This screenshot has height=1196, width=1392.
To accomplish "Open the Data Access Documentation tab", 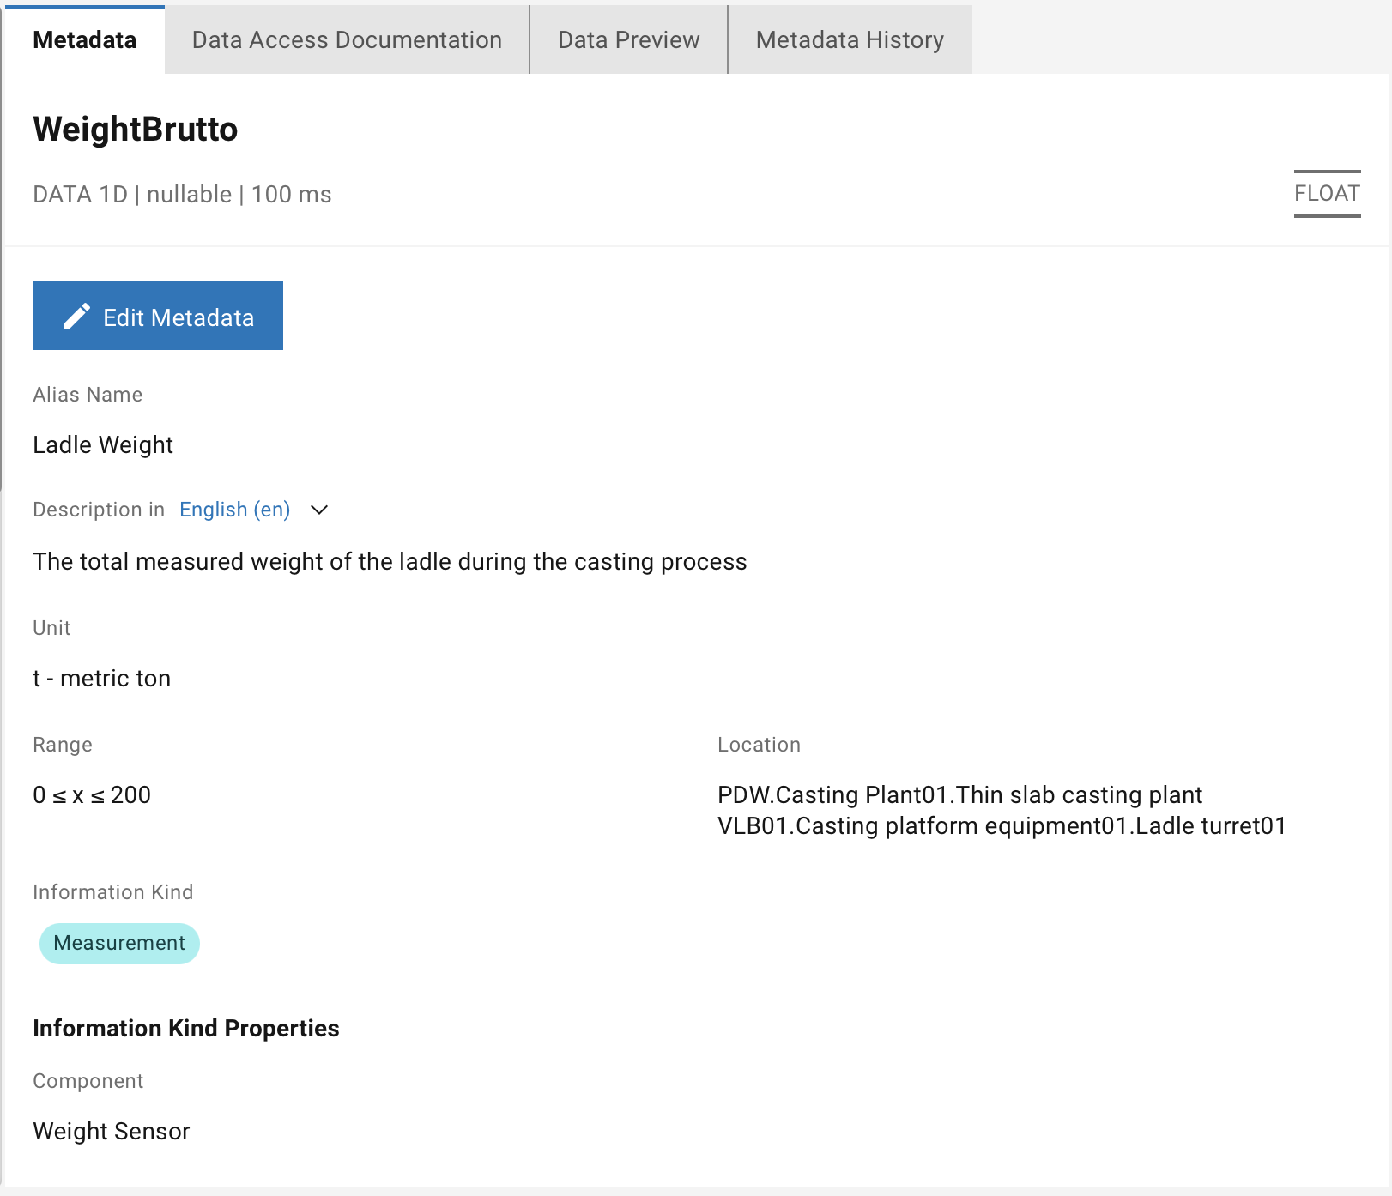I will (x=347, y=40).
